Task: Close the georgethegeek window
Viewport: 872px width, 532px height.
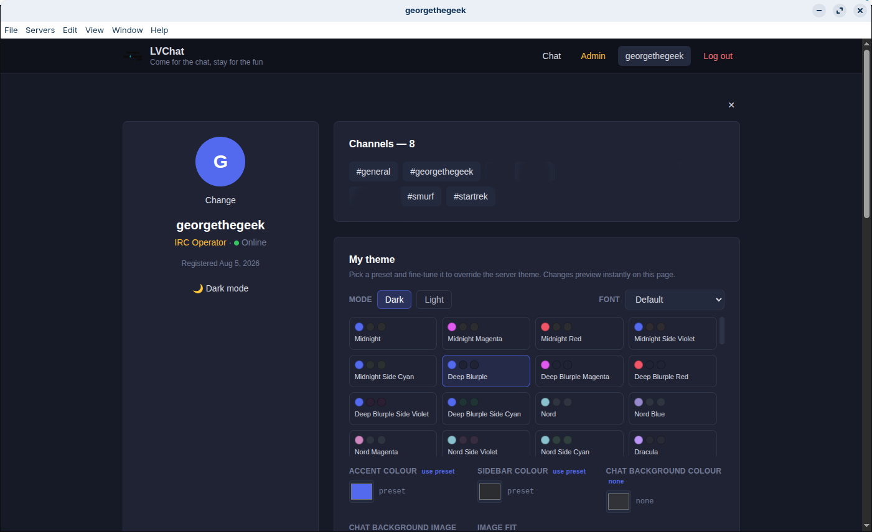Action: (x=860, y=11)
